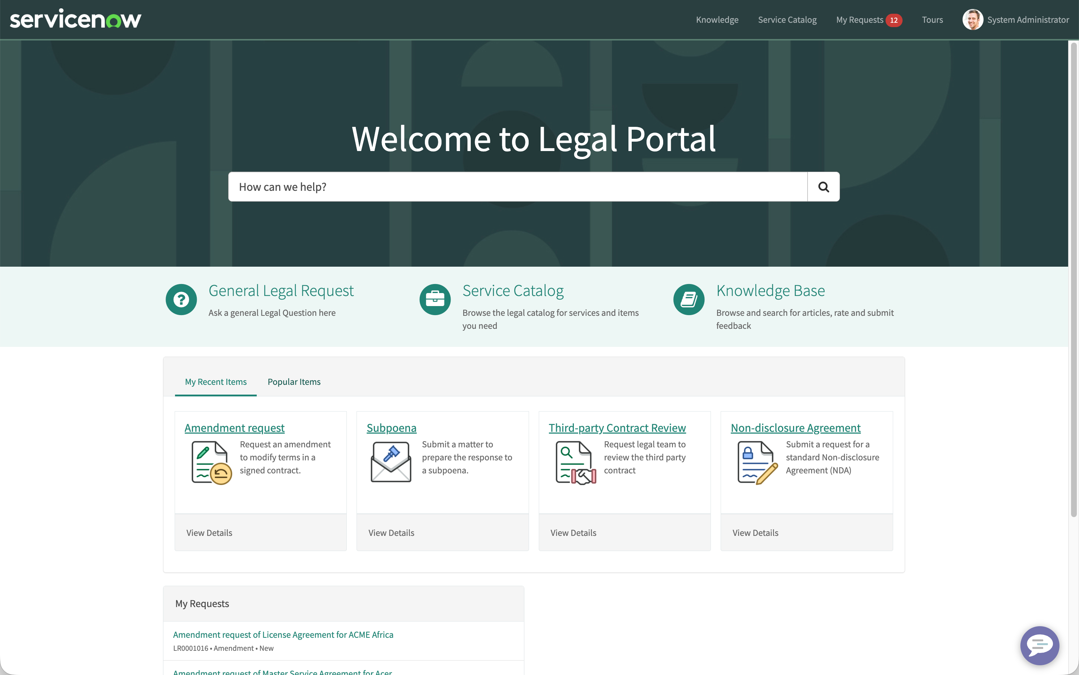The height and width of the screenshot is (675, 1079).
Task: Click 'Request legal team to review' description
Action: 644,457
